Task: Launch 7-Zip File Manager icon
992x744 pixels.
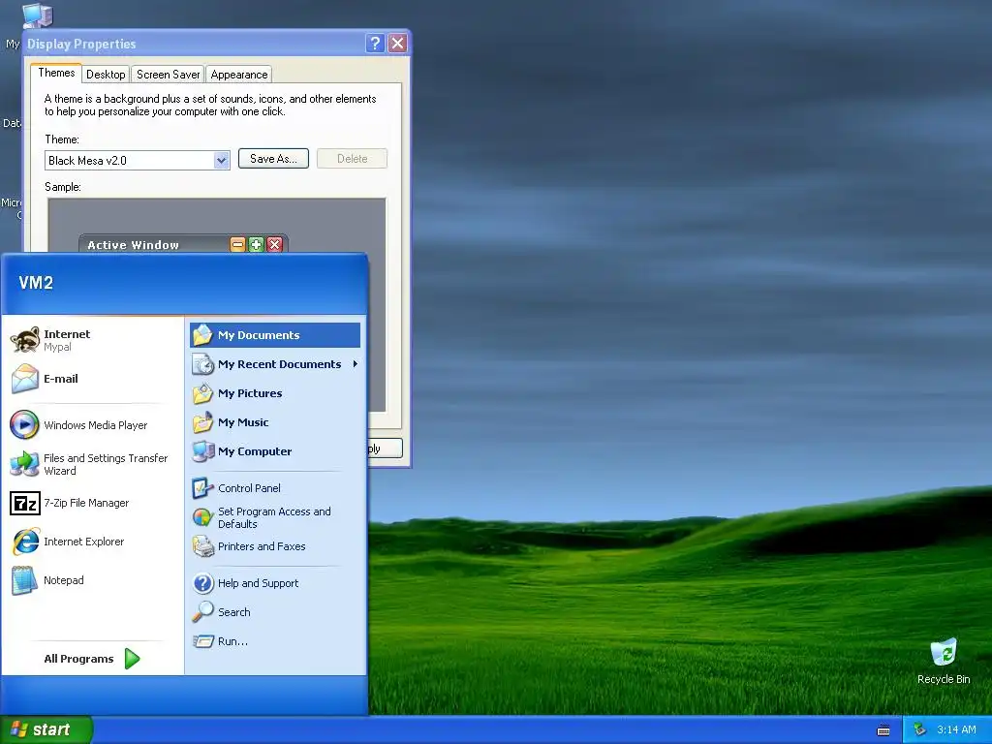Action: [24, 503]
